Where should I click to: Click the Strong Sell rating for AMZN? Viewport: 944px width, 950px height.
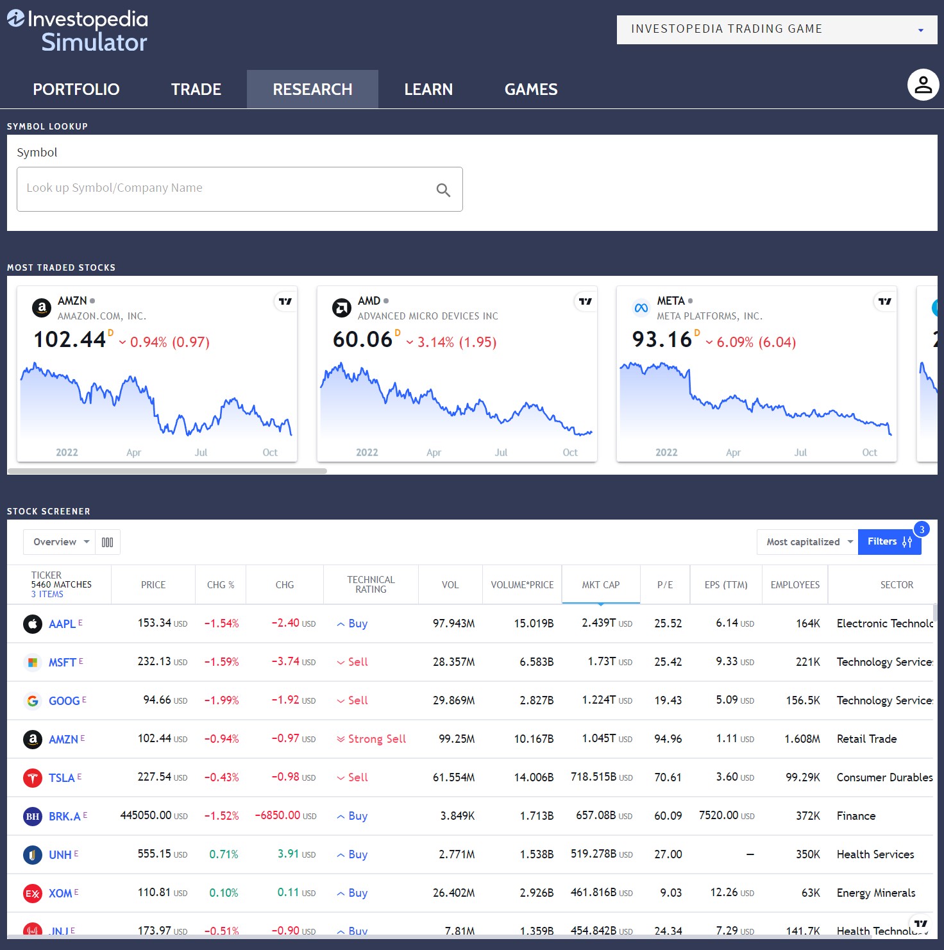(x=371, y=739)
